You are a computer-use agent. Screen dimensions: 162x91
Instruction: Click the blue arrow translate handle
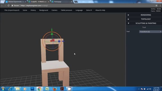(63, 41)
